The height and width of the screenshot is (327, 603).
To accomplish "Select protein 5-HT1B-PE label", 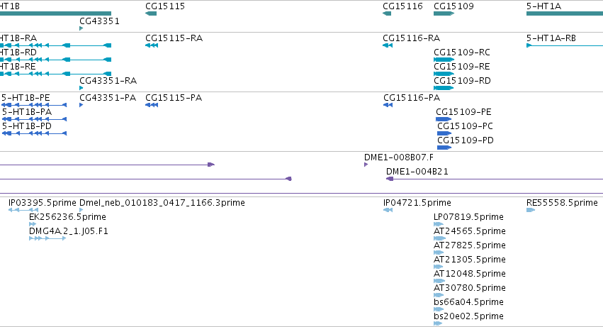I will [x=26, y=98].
